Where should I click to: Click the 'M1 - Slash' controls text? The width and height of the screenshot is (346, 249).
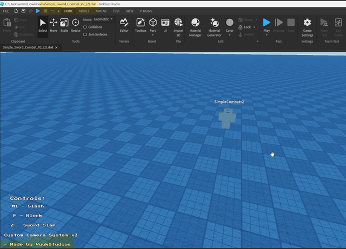click(28, 206)
